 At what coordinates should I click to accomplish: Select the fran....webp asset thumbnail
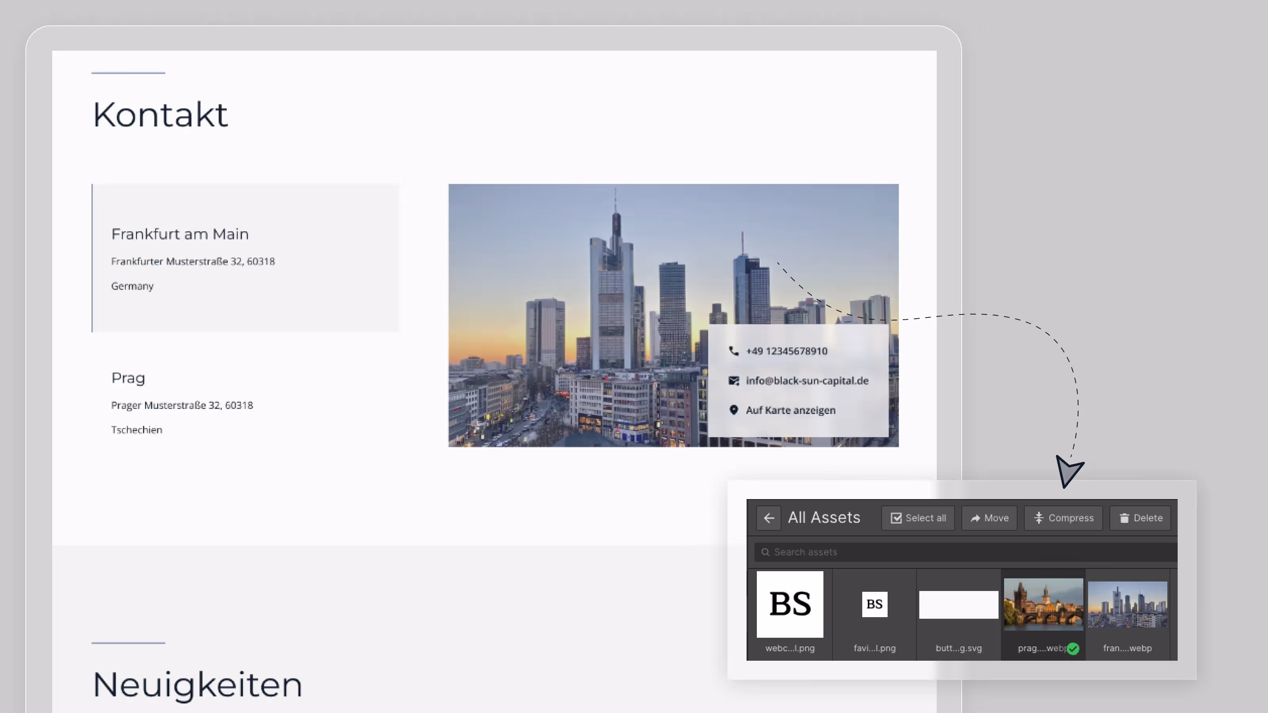pyautogui.click(x=1127, y=605)
